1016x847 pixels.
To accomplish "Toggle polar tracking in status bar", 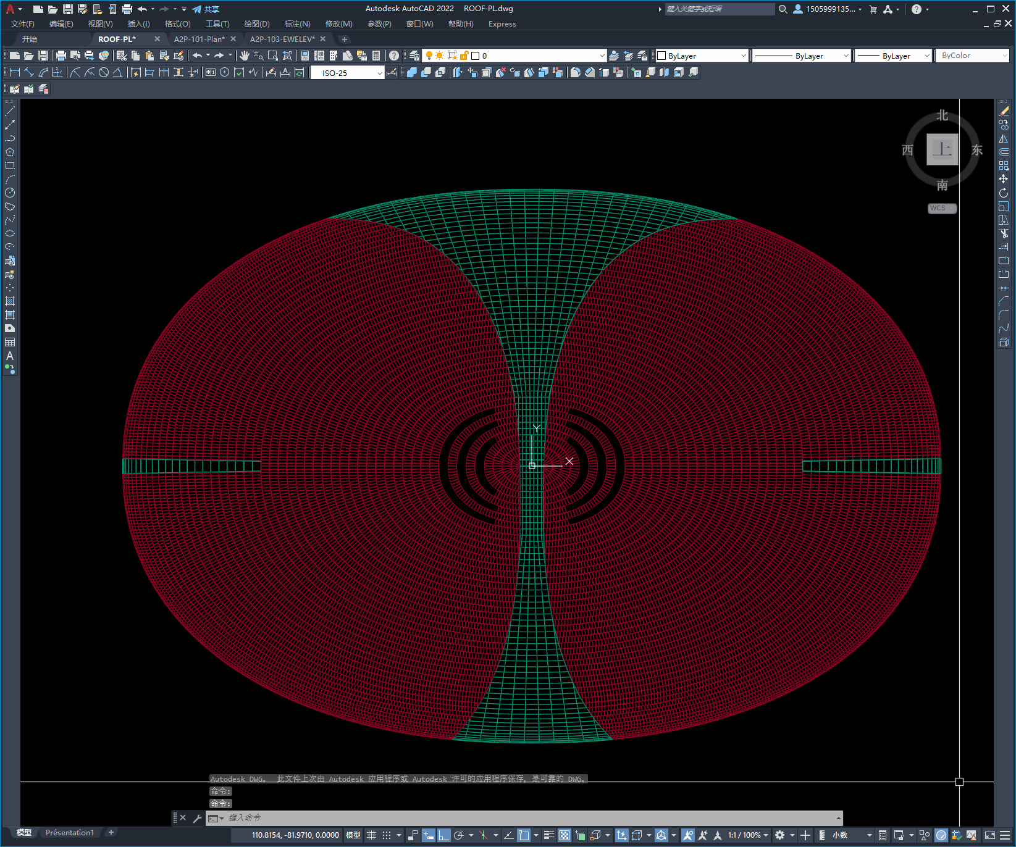I will [459, 835].
